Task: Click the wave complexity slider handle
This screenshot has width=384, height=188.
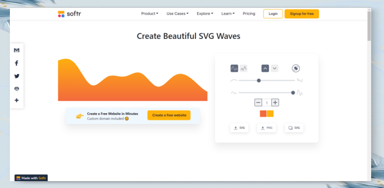Action: 259,80
